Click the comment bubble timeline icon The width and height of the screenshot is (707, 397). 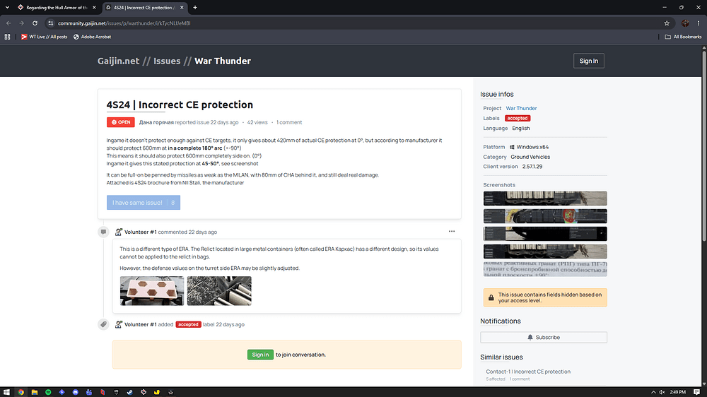[103, 232]
